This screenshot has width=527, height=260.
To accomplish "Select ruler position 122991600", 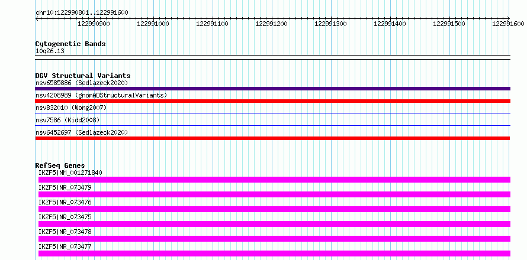I will point(508,24).
